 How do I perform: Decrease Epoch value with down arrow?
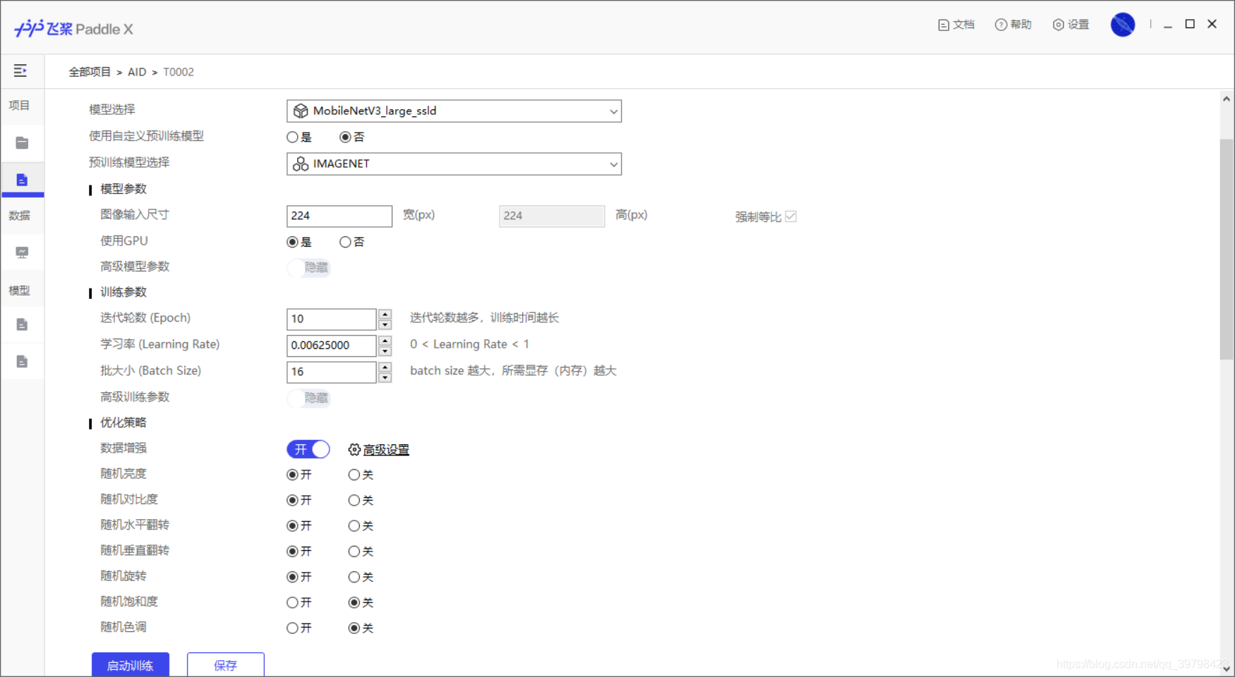pos(385,324)
